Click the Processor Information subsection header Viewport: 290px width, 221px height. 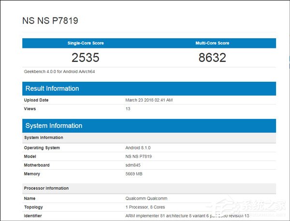coord(46,188)
